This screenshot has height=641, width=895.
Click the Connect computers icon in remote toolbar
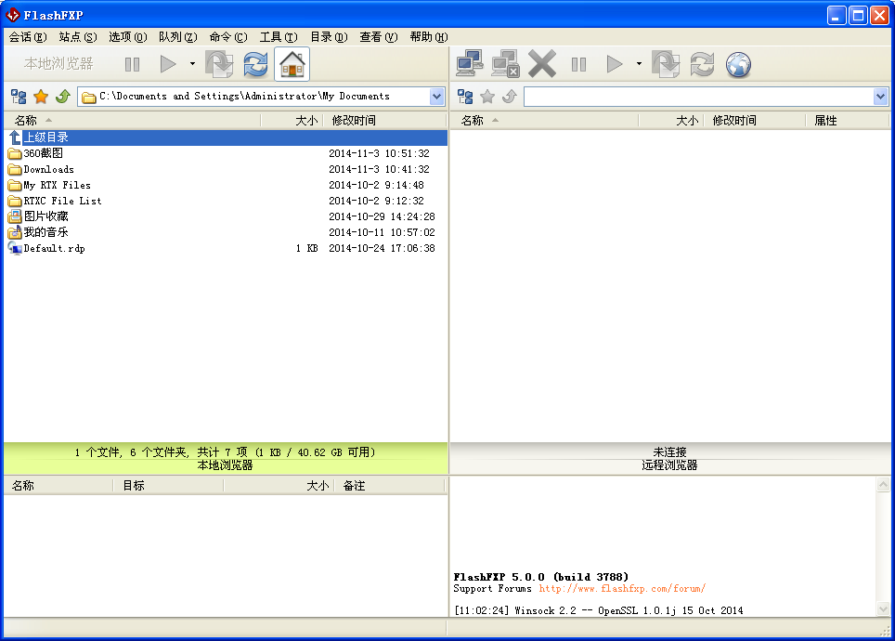click(470, 64)
